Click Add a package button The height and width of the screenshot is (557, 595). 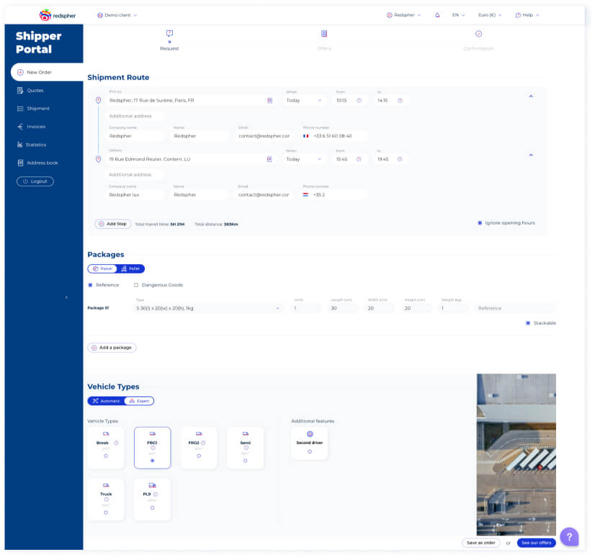coord(112,348)
